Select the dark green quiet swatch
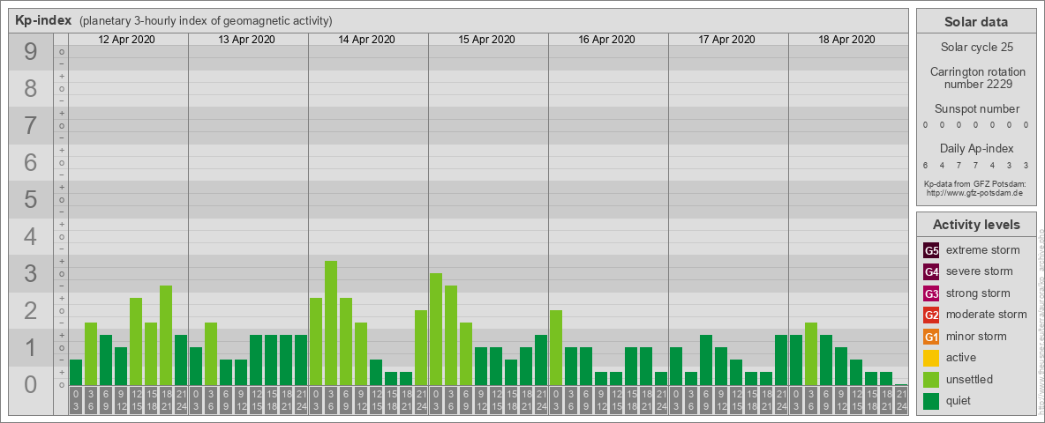This screenshot has width=1045, height=423. click(x=931, y=400)
